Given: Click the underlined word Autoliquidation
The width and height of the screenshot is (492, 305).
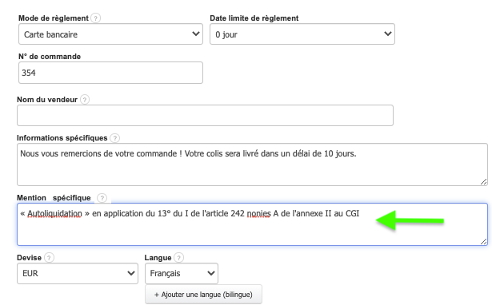Looking at the screenshot, I should click(54, 213).
